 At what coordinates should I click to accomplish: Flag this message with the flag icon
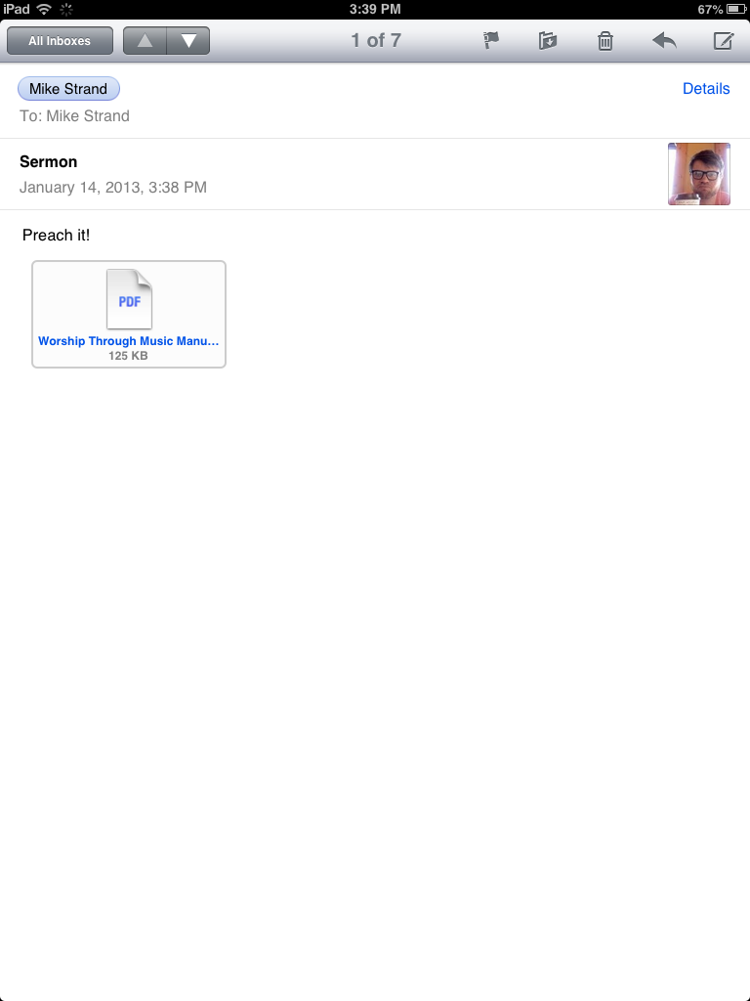(x=490, y=41)
